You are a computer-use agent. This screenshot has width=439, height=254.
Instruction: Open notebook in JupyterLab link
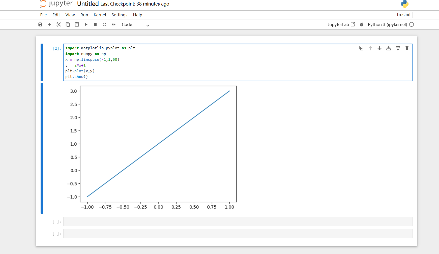click(x=341, y=24)
